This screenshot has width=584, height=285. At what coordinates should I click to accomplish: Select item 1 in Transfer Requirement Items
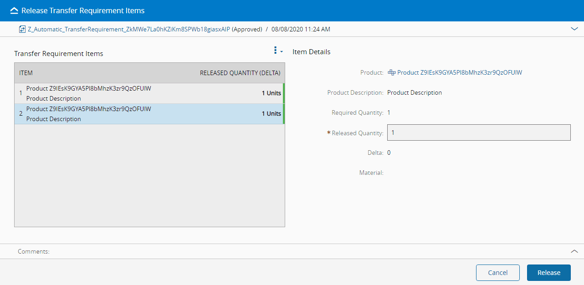137,93
